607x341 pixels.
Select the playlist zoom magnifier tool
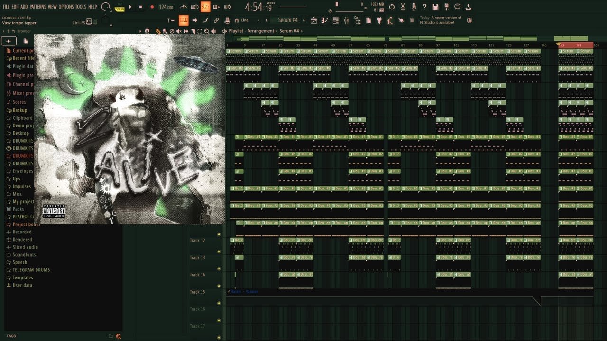pyautogui.click(x=206, y=31)
